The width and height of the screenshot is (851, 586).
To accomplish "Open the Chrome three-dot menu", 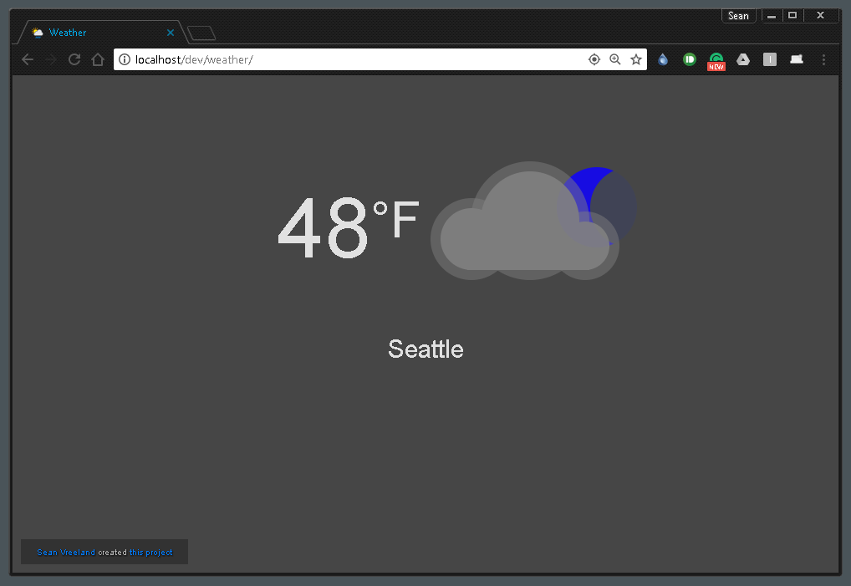I will click(823, 59).
